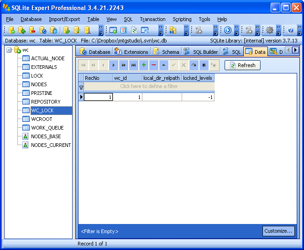Select the WORK_QUEUE table in tree
Screen dimensions: 304x250
[47, 128]
